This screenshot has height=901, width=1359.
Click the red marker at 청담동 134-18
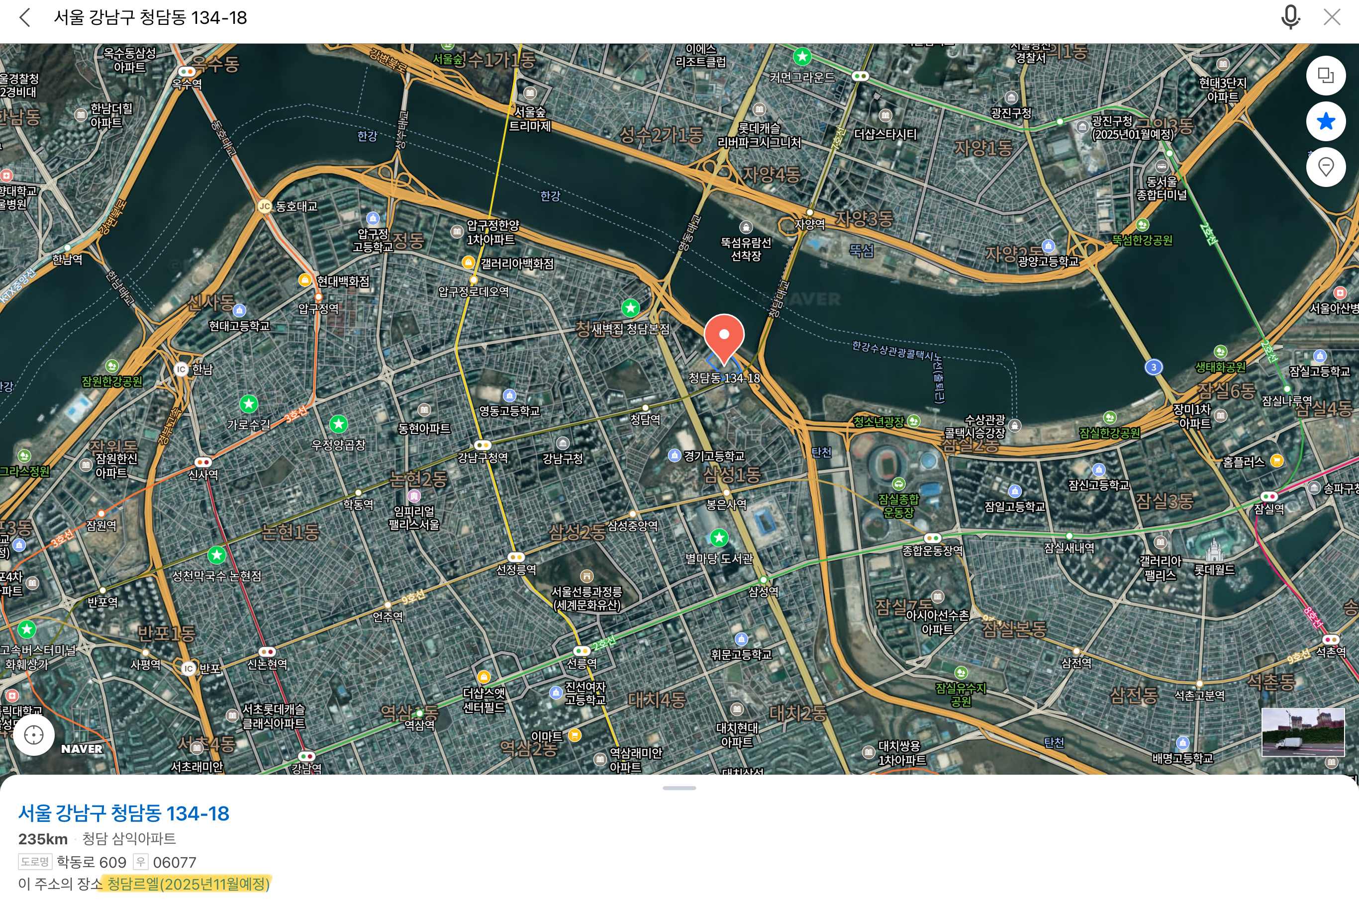tap(724, 339)
